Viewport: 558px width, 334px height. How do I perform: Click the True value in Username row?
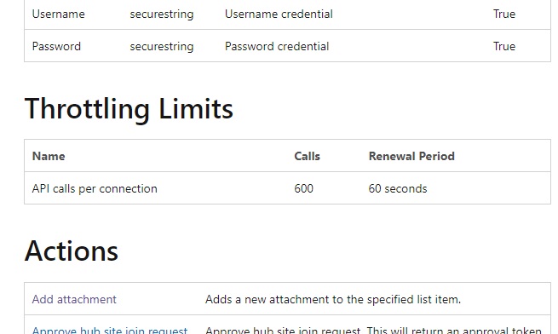(x=504, y=14)
